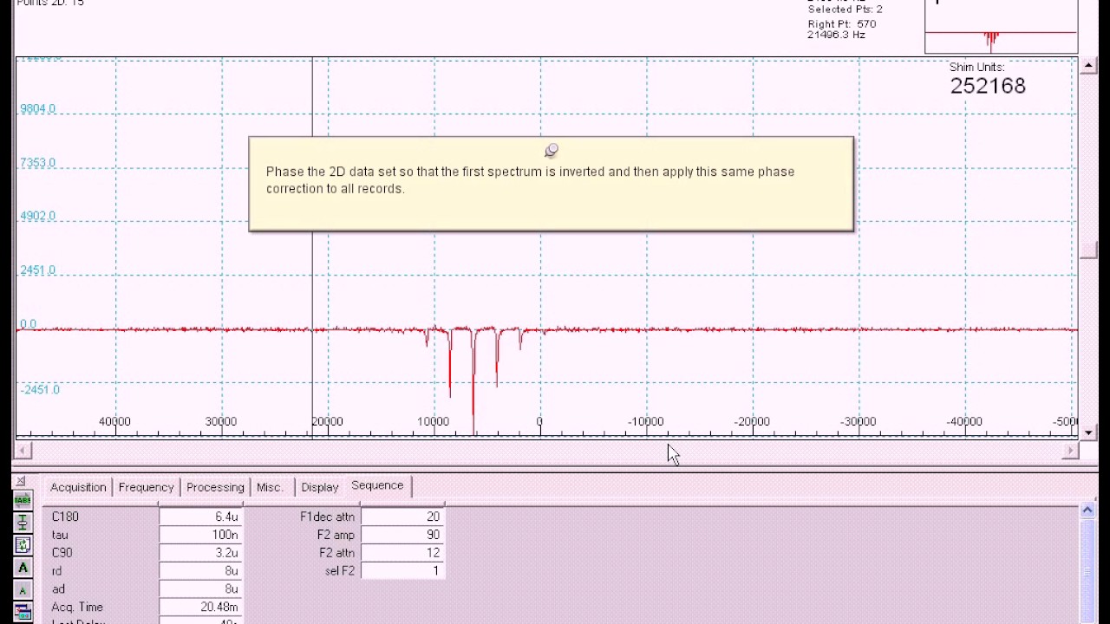The image size is (1110, 624).
Task: Edit the C180 value field
Action: (x=200, y=517)
